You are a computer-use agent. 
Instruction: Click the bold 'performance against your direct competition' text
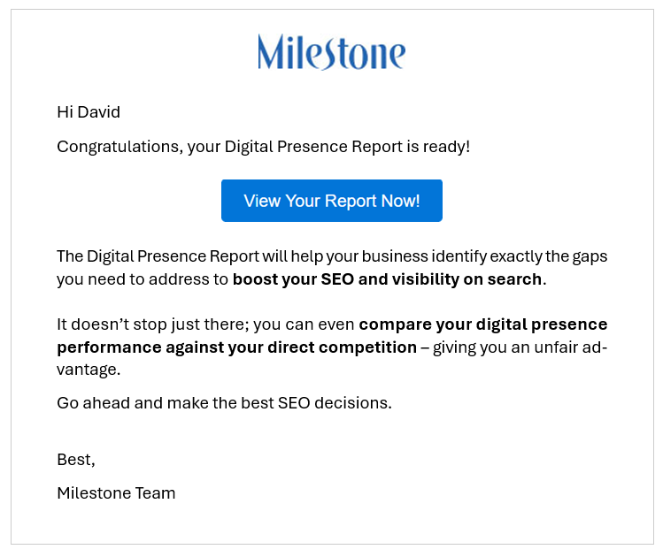(237, 347)
